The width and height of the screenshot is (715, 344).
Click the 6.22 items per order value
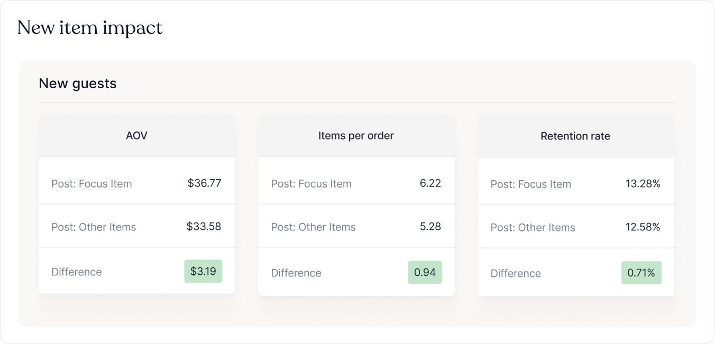click(x=430, y=183)
